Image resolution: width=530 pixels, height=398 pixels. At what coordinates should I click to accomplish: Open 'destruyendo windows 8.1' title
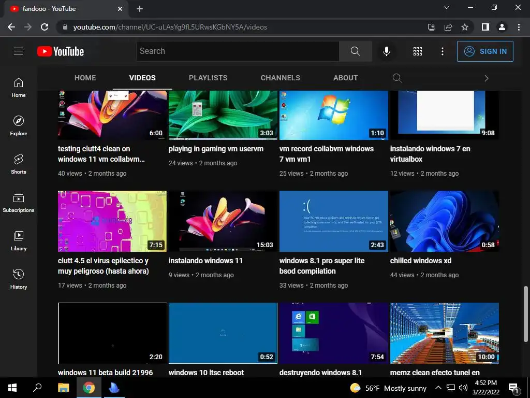[320, 373]
